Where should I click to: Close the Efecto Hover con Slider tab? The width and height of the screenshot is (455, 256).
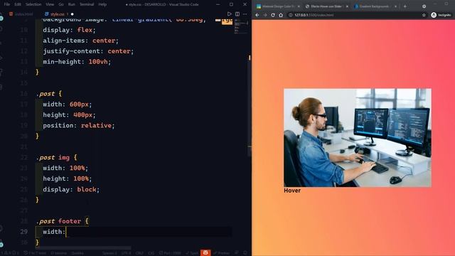click(347, 6)
